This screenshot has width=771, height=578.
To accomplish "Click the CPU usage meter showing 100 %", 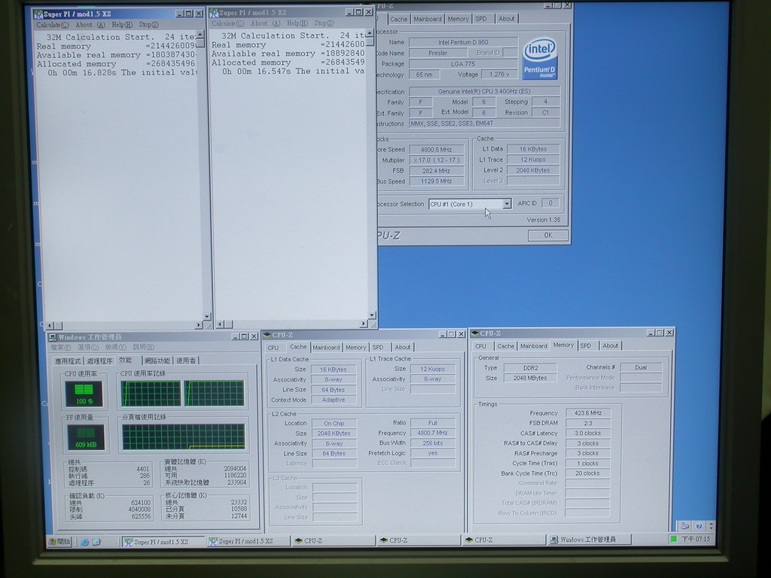I will pos(84,394).
